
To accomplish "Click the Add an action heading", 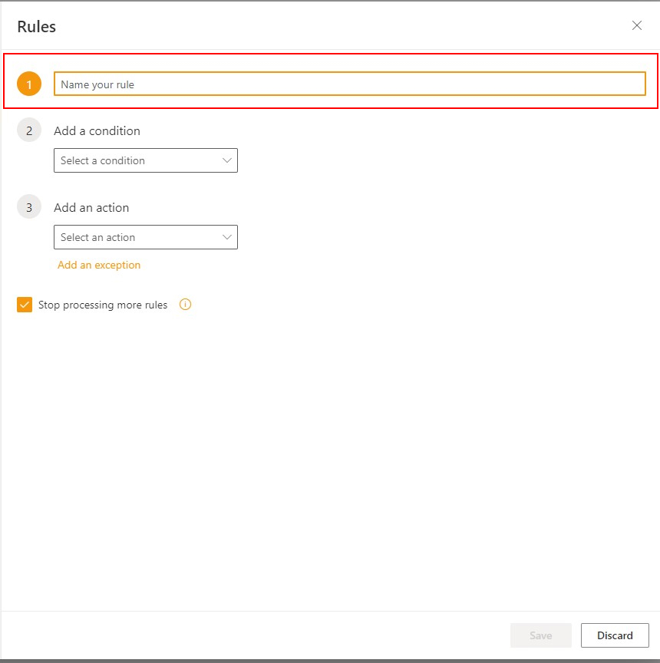I will point(91,207).
